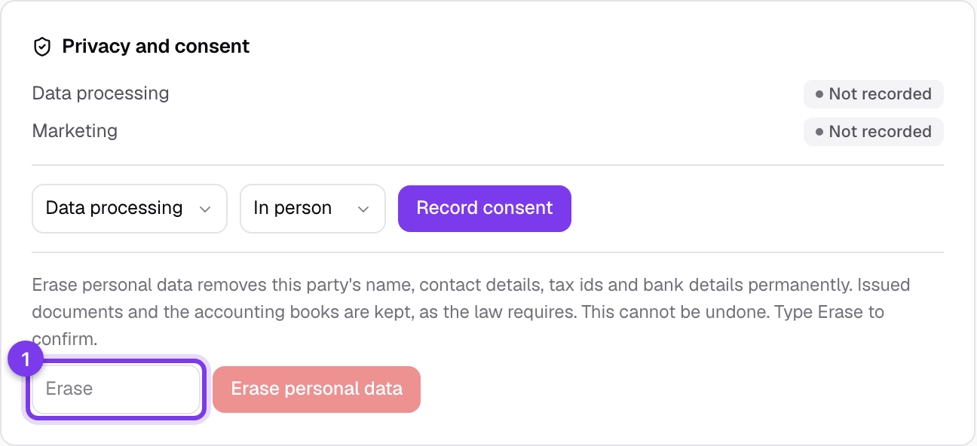Click the Record consent button
Viewport: 977px width, 446px height.
point(485,209)
